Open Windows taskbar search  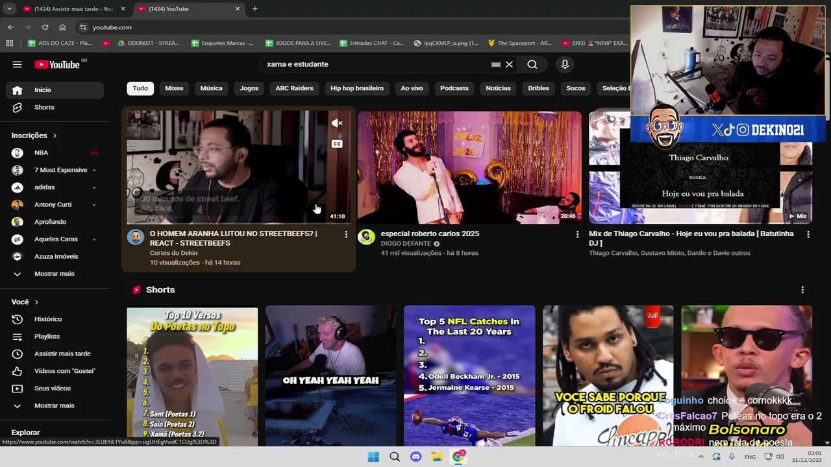click(395, 457)
